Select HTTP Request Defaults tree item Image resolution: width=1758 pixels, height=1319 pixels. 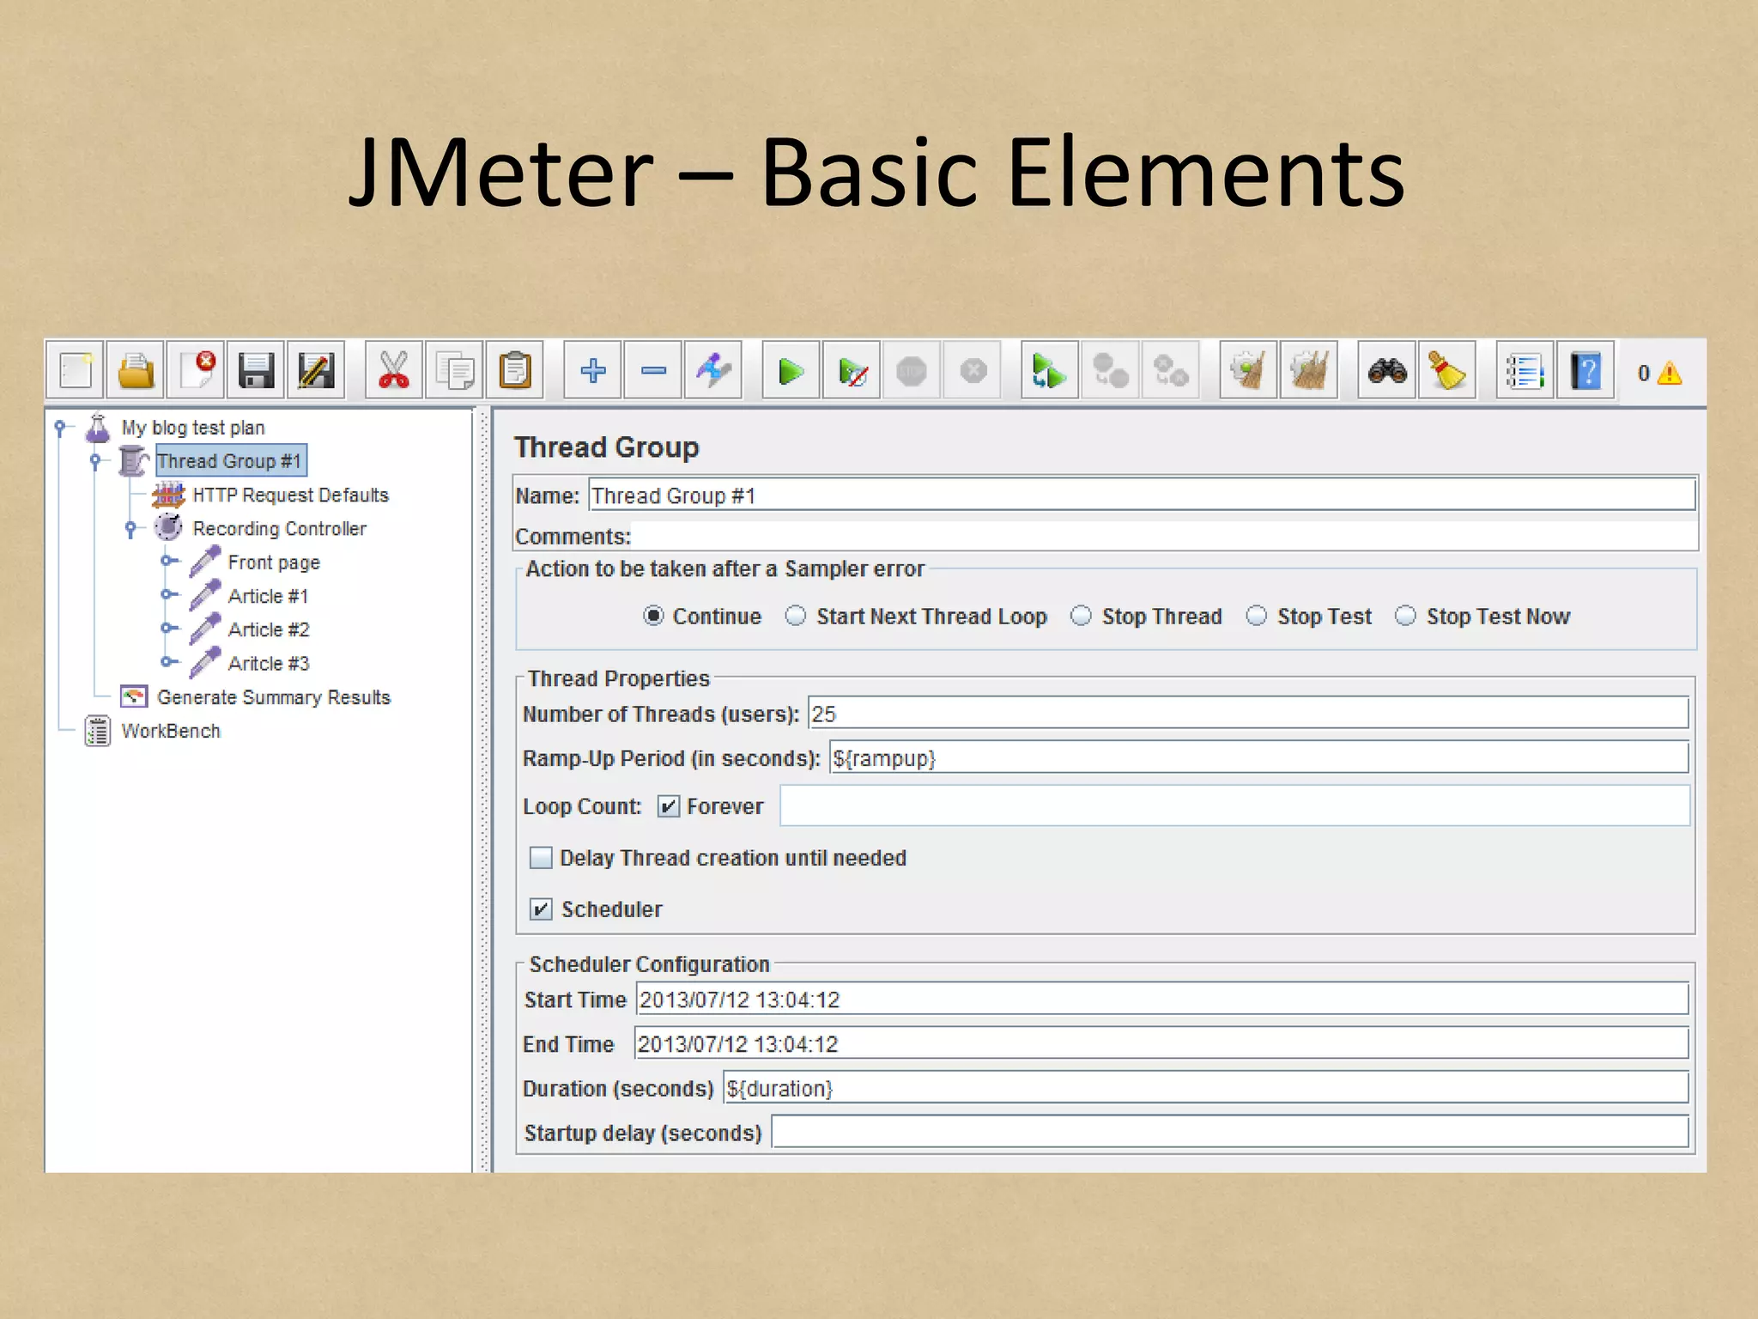pos(290,495)
